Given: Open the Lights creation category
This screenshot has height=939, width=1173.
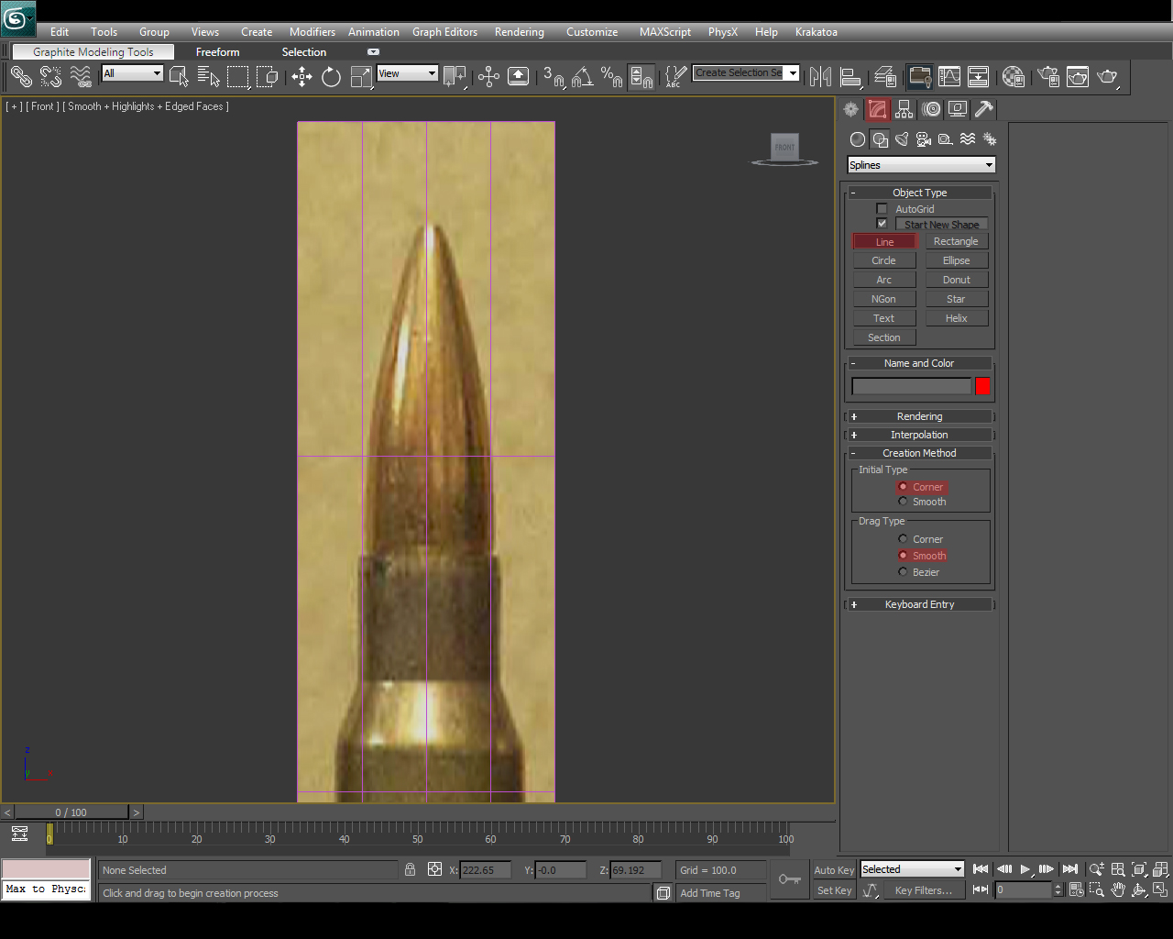Looking at the screenshot, I should (903, 138).
